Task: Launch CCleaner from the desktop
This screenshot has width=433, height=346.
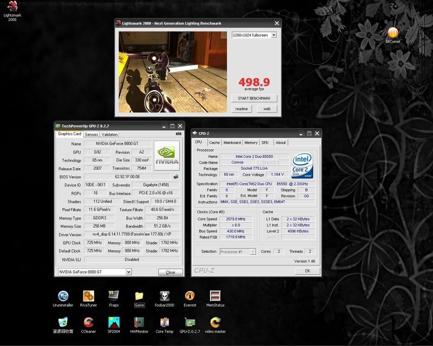Action: click(x=89, y=322)
